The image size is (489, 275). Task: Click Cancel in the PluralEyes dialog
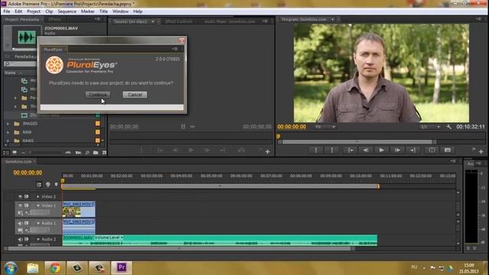point(134,95)
